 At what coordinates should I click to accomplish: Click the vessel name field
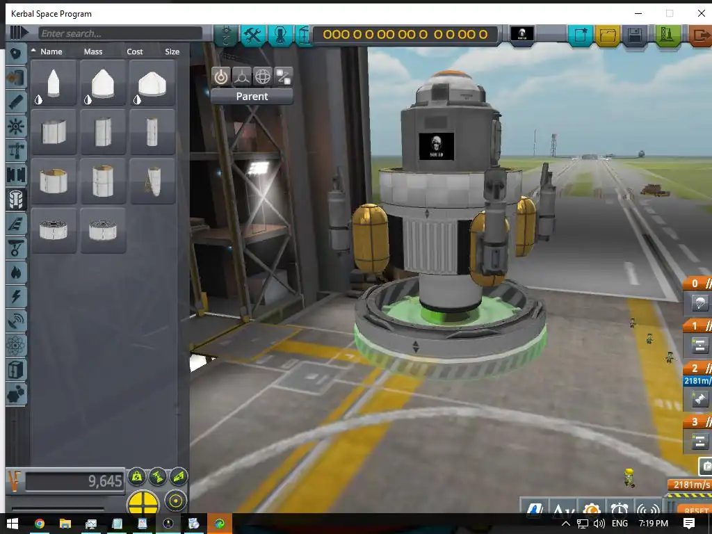405,35
